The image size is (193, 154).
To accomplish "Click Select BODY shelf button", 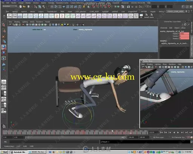I will tap(20, 16).
